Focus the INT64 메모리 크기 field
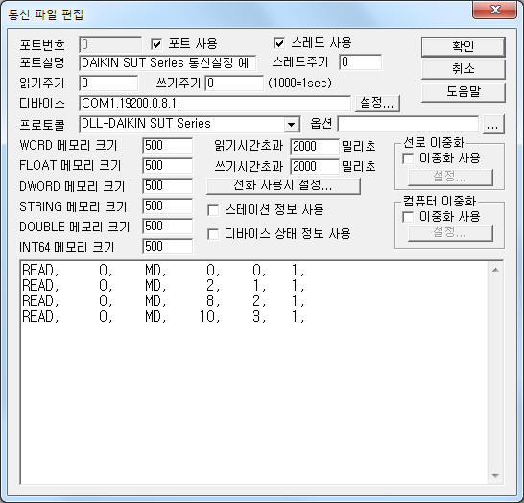Screen dimensions: 524x503 click(x=167, y=247)
